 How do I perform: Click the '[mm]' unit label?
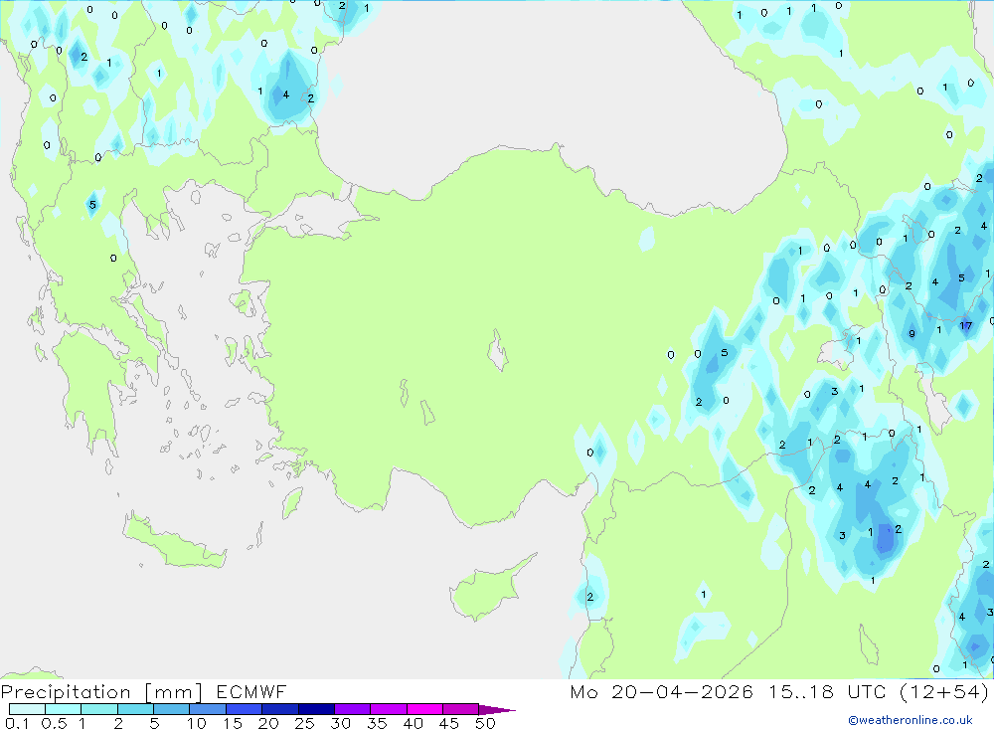tap(174, 692)
